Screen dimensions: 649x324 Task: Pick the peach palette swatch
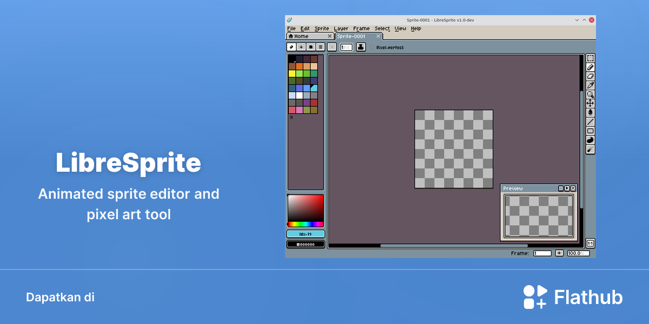tap(314, 66)
